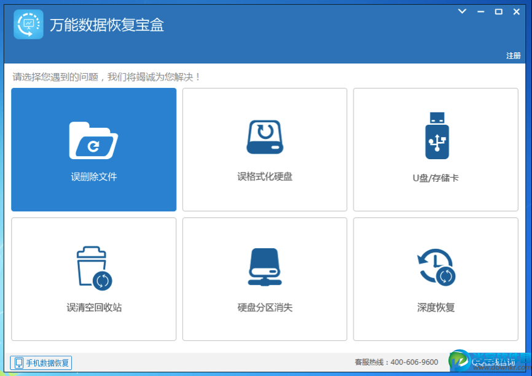Open the title bar dropdown menu arrow
Image resolution: width=532 pixels, height=376 pixels.
click(x=462, y=12)
